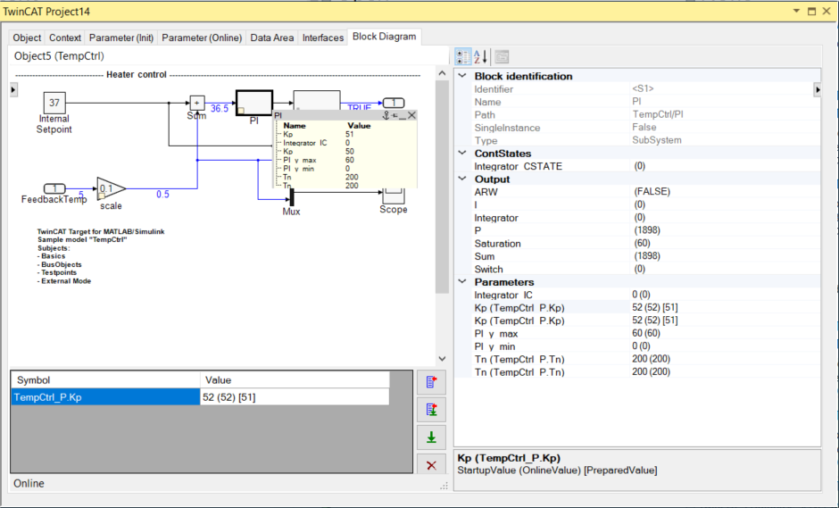Select Kp row with value 51 in popup
Screen dimensions: 839x508
[x=345, y=134]
